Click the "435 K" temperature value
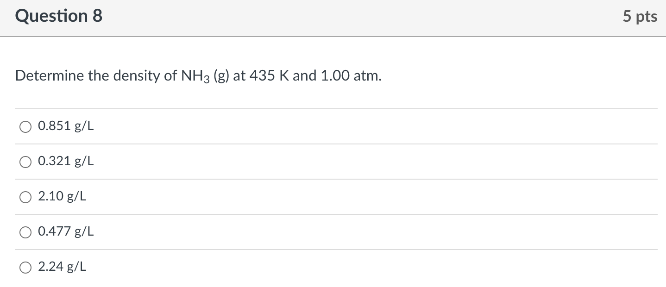The width and height of the screenshot is (666, 287). (x=270, y=76)
